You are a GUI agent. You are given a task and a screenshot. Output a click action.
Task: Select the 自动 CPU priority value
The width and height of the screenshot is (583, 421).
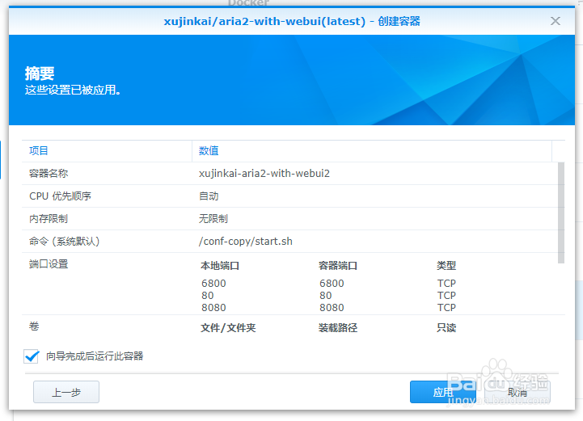pyautogui.click(x=209, y=196)
